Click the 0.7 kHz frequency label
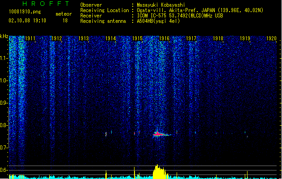The image size is (282, 179). pos(4,148)
